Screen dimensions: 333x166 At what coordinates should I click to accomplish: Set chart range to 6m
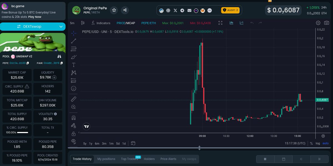[x=97, y=143]
